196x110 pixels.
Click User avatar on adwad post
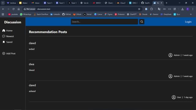(174, 97)
